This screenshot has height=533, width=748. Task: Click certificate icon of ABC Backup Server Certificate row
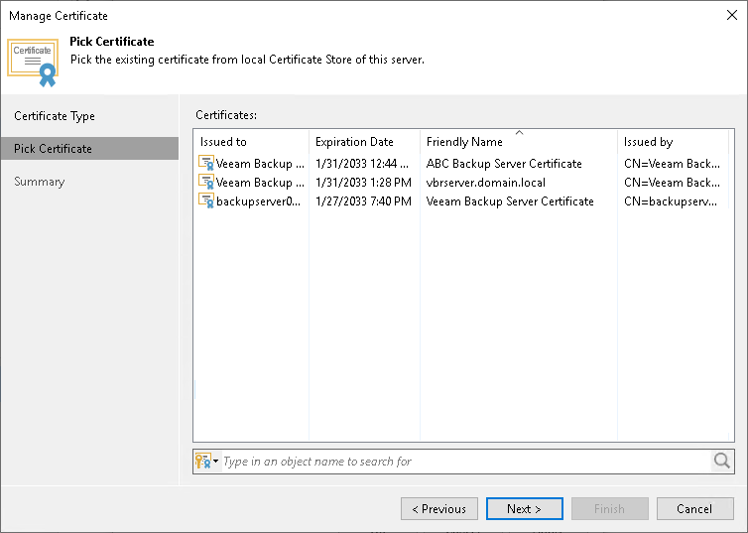pos(206,163)
